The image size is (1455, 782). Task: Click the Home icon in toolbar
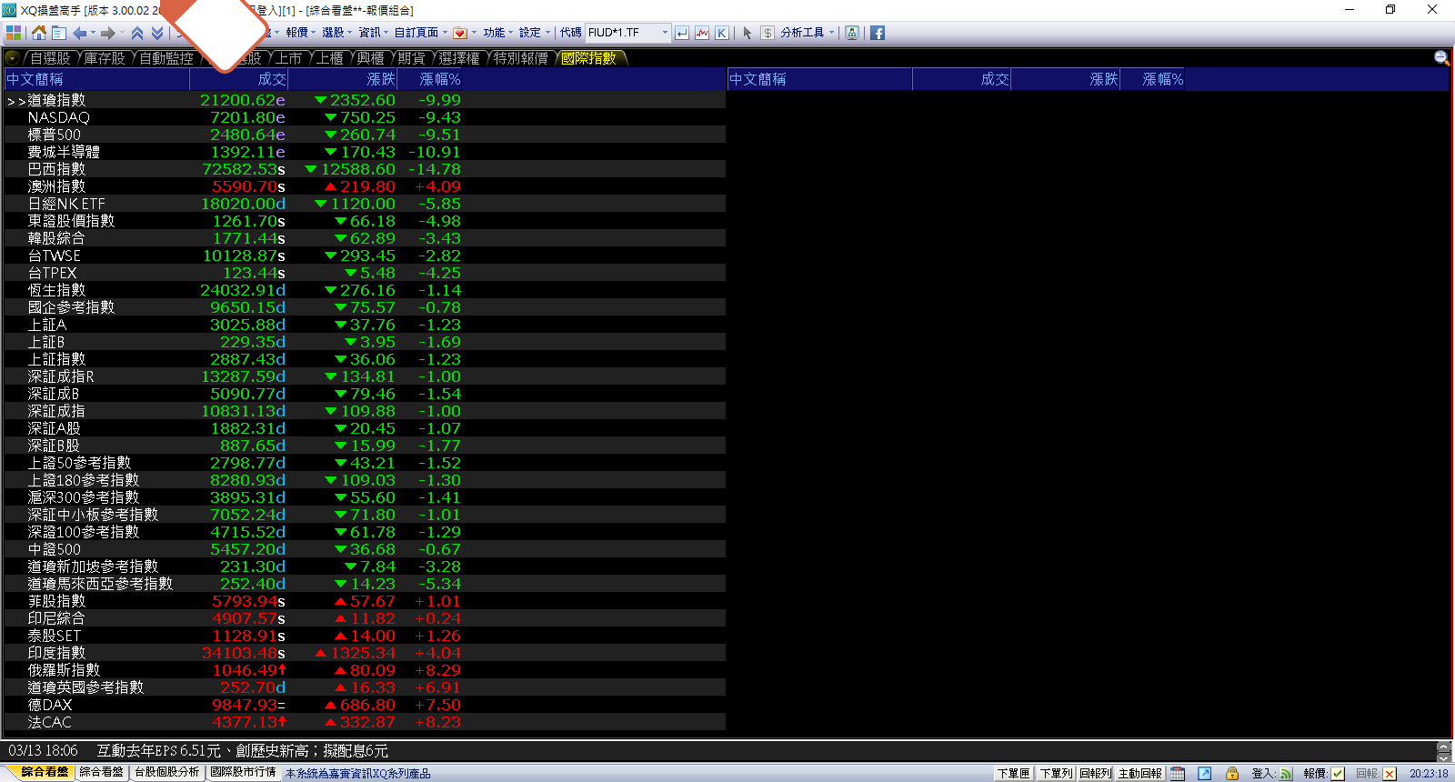pos(38,33)
